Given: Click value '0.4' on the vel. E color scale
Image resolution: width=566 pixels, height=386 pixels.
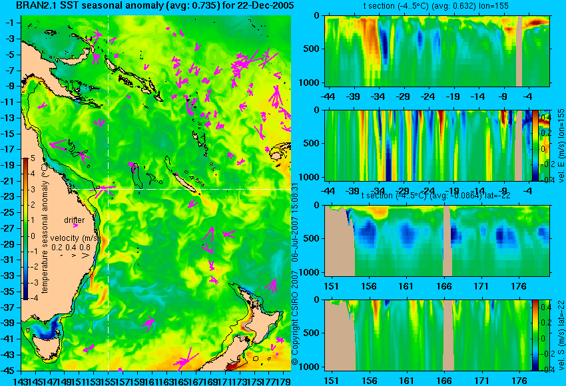Looking at the screenshot, I should [546, 118].
